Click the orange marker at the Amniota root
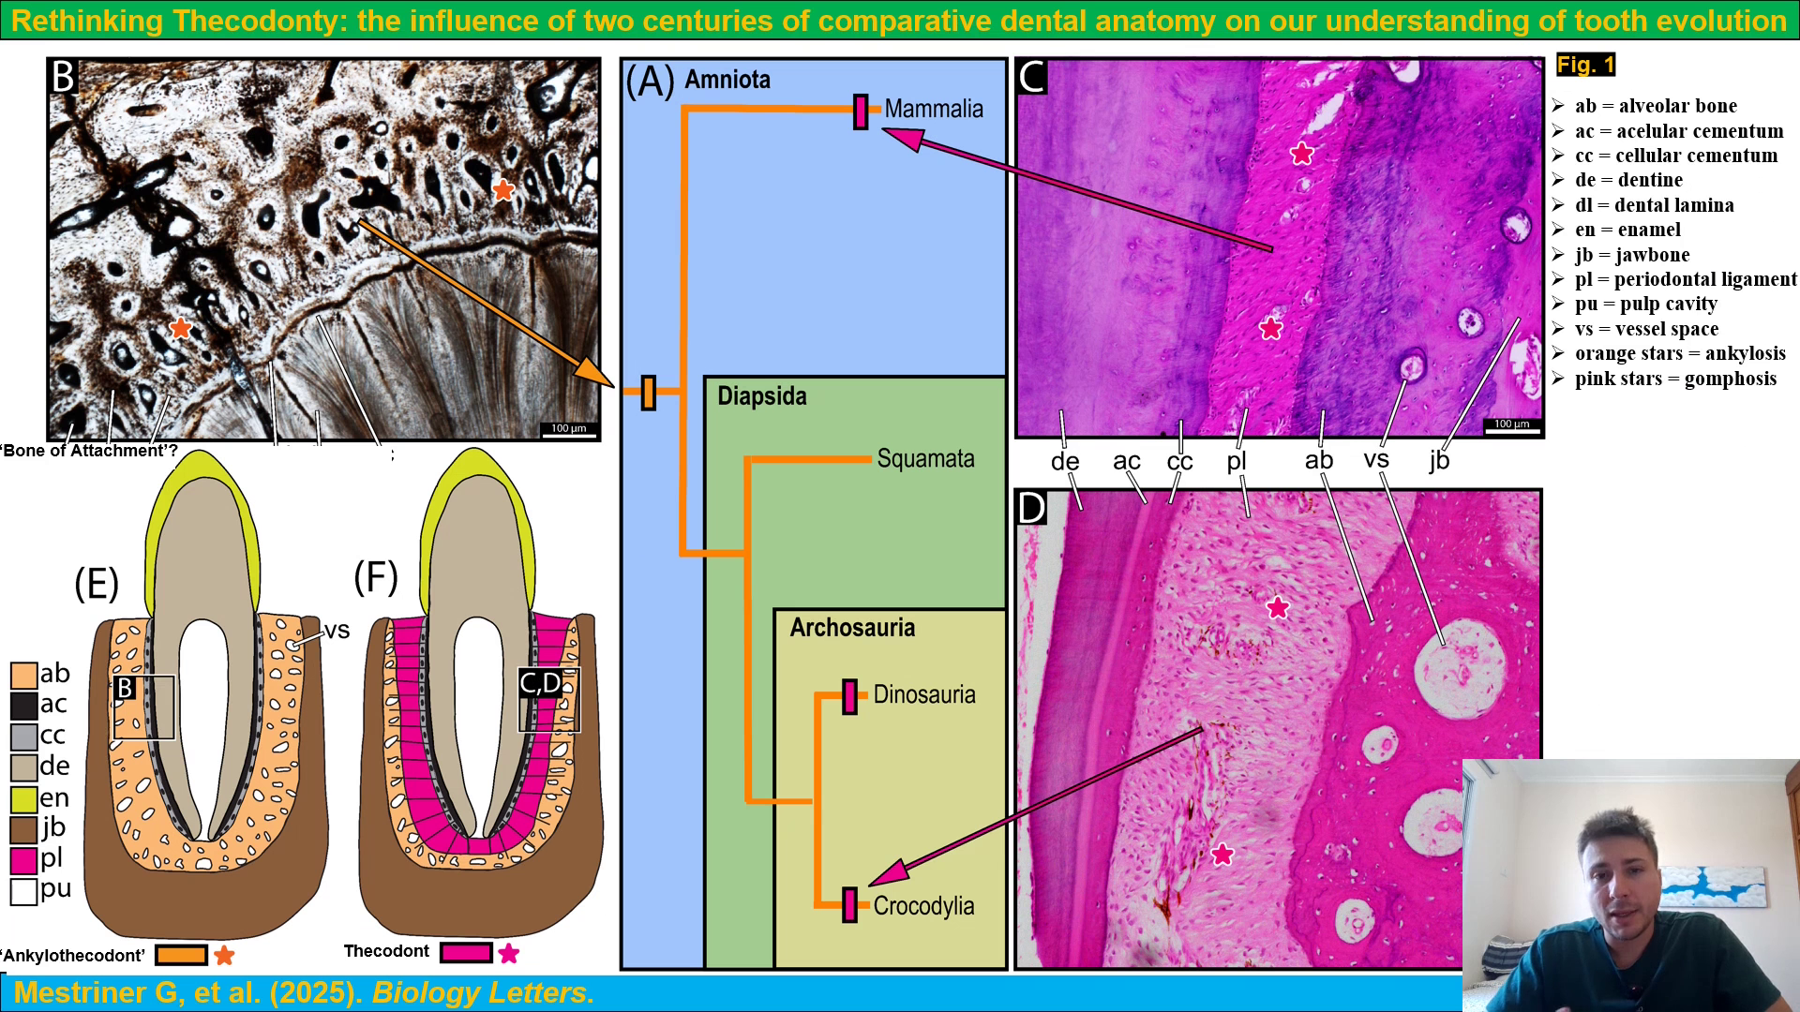 (649, 393)
